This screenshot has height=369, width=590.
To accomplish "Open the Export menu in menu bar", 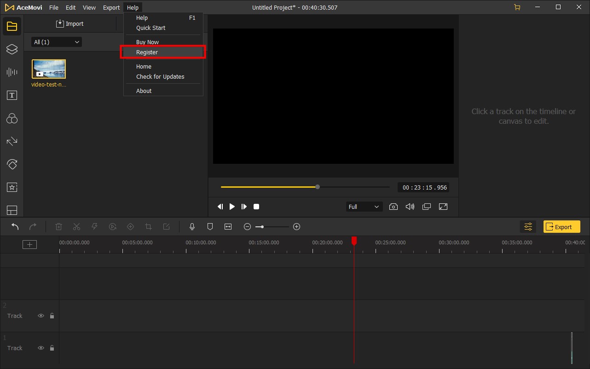I will tap(111, 7).
